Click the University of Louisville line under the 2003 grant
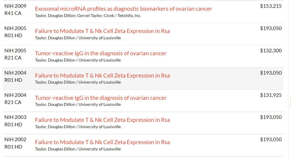Image resolution: width=291 pixels, height=158 pixels. click(78, 127)
